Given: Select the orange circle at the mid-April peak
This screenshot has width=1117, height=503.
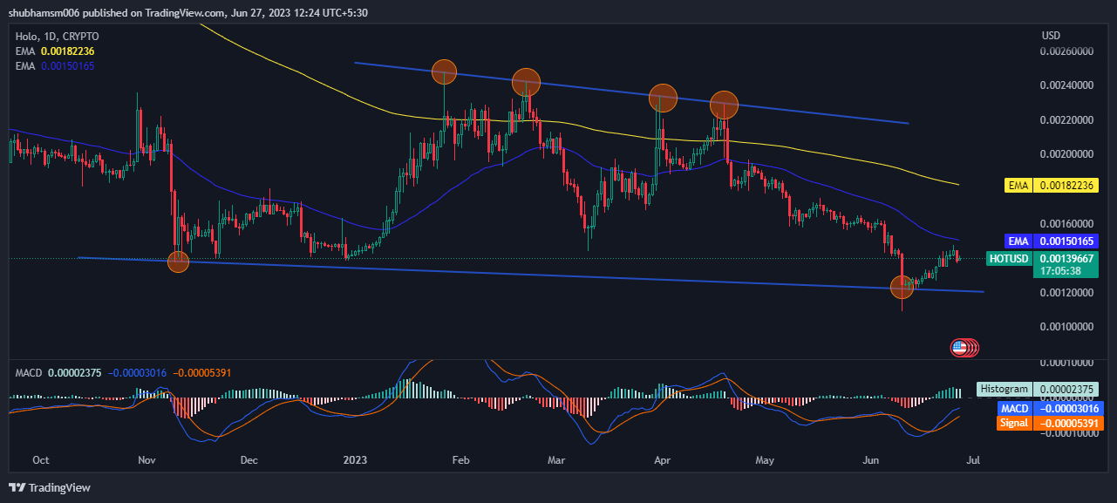Looking at the screenshot, I should (724, 105).
